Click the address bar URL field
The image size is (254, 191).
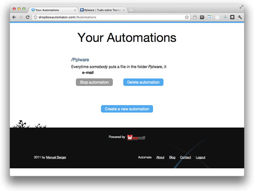(111, 17)
